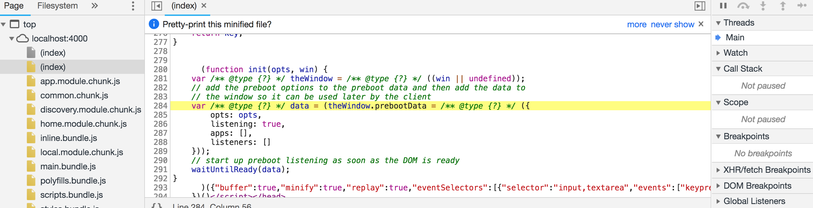Click the blue info icon
The image size is (813, 208).
154,24
